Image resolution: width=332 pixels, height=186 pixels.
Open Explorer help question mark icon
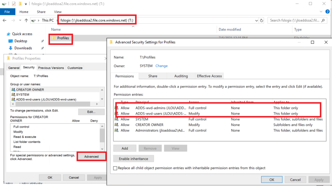tap(327, 12)
